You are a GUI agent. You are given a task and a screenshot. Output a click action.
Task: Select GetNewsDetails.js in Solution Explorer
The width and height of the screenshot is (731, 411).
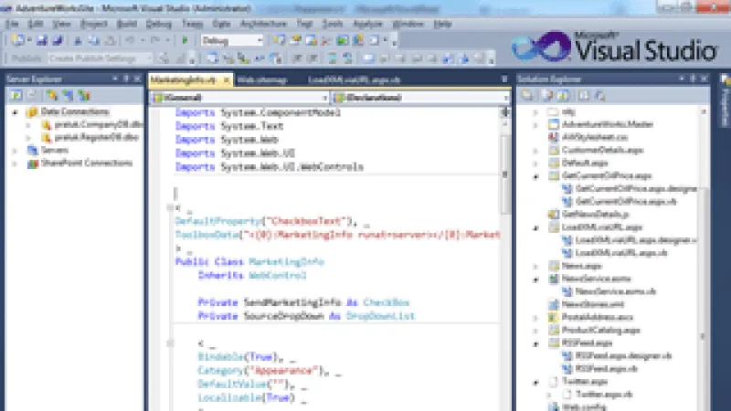[x=596, y=215]
